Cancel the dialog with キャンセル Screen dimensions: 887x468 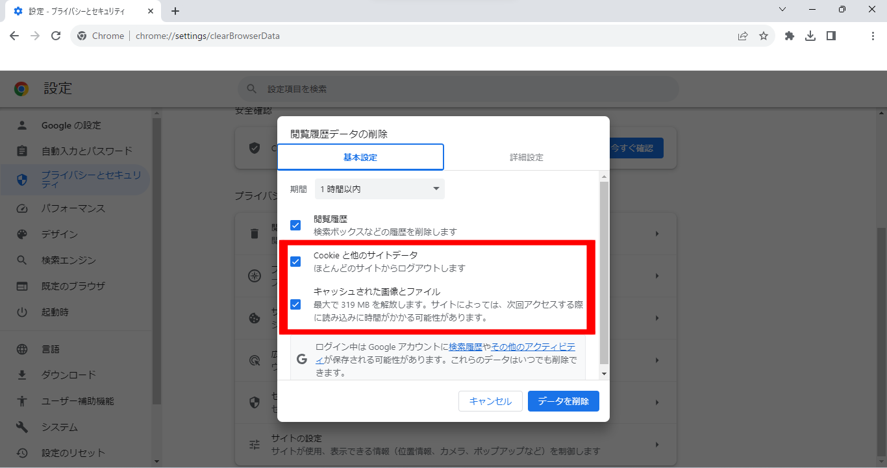(x=490, y=400)
